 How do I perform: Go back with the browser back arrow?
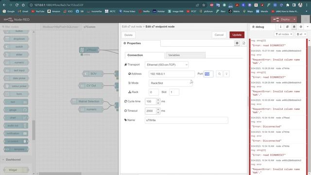click(x=4, y=5)
